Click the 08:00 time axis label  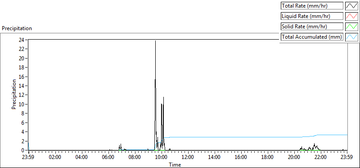coord(135,158)
